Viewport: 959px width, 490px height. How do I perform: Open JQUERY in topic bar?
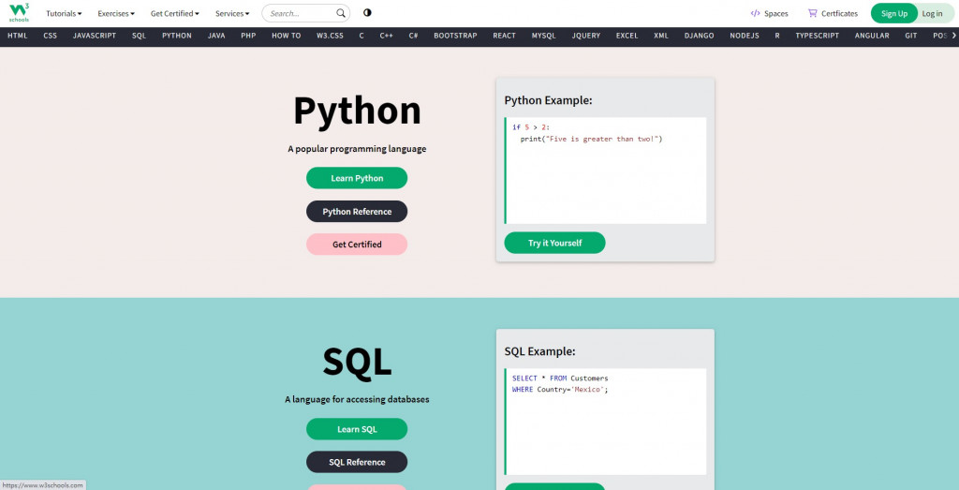(x=586, y=36)
